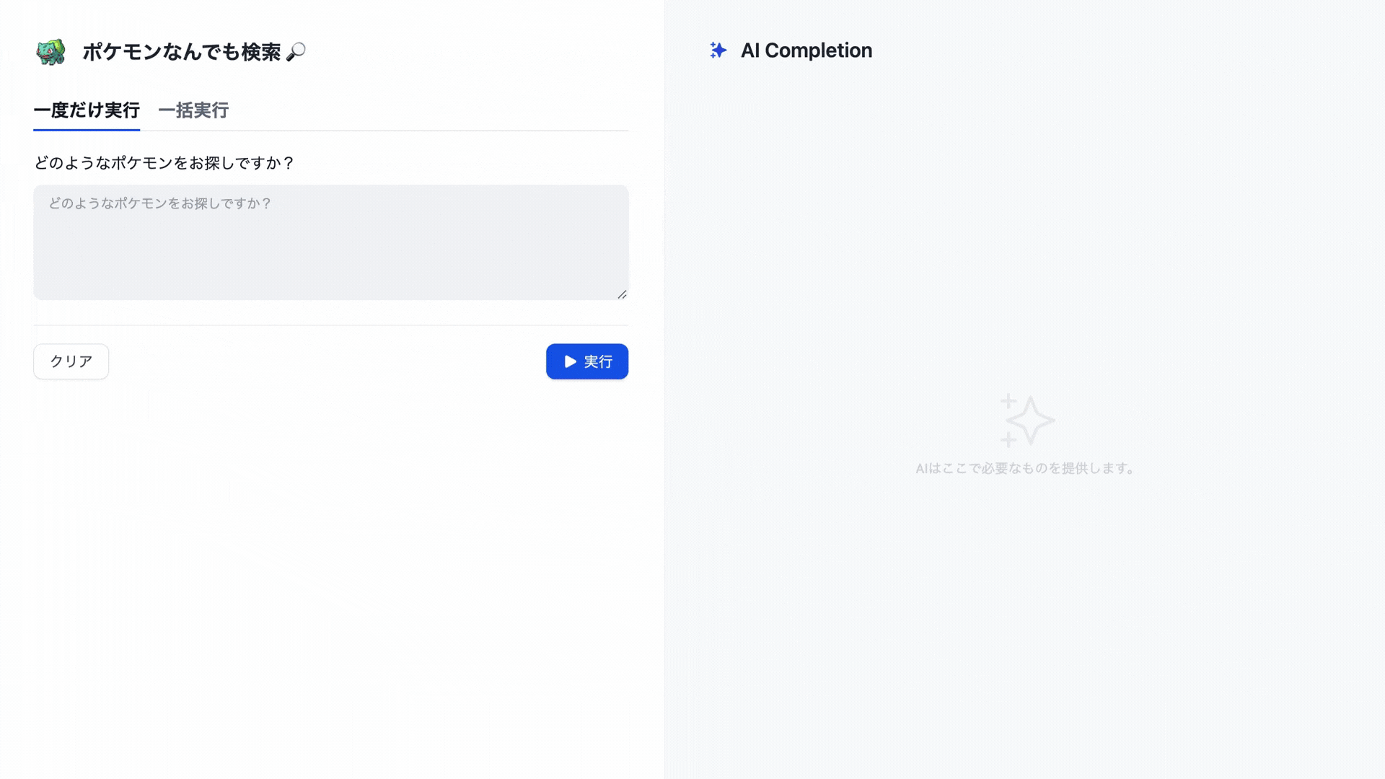
Task: Click the magnifying glass emoji in title
Action: 296,52
